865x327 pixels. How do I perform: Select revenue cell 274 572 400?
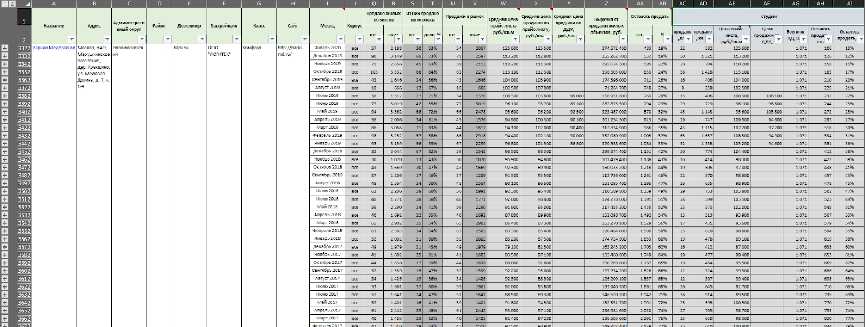pos(607,48)
